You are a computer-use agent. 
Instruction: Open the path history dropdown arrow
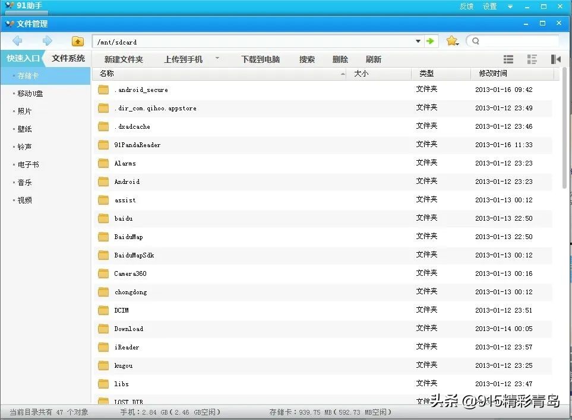(418, 41)
